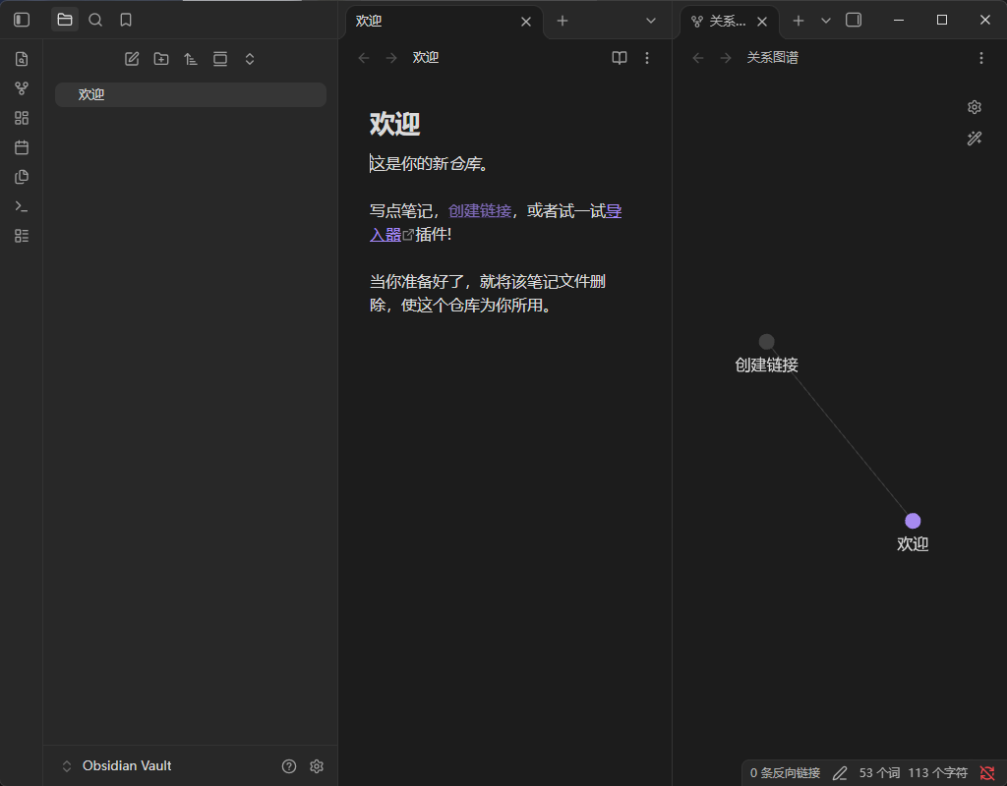Open the middle pane tab list dropdown
The width and height of the screenshot is (1007, 786).
tap(651, 21)
